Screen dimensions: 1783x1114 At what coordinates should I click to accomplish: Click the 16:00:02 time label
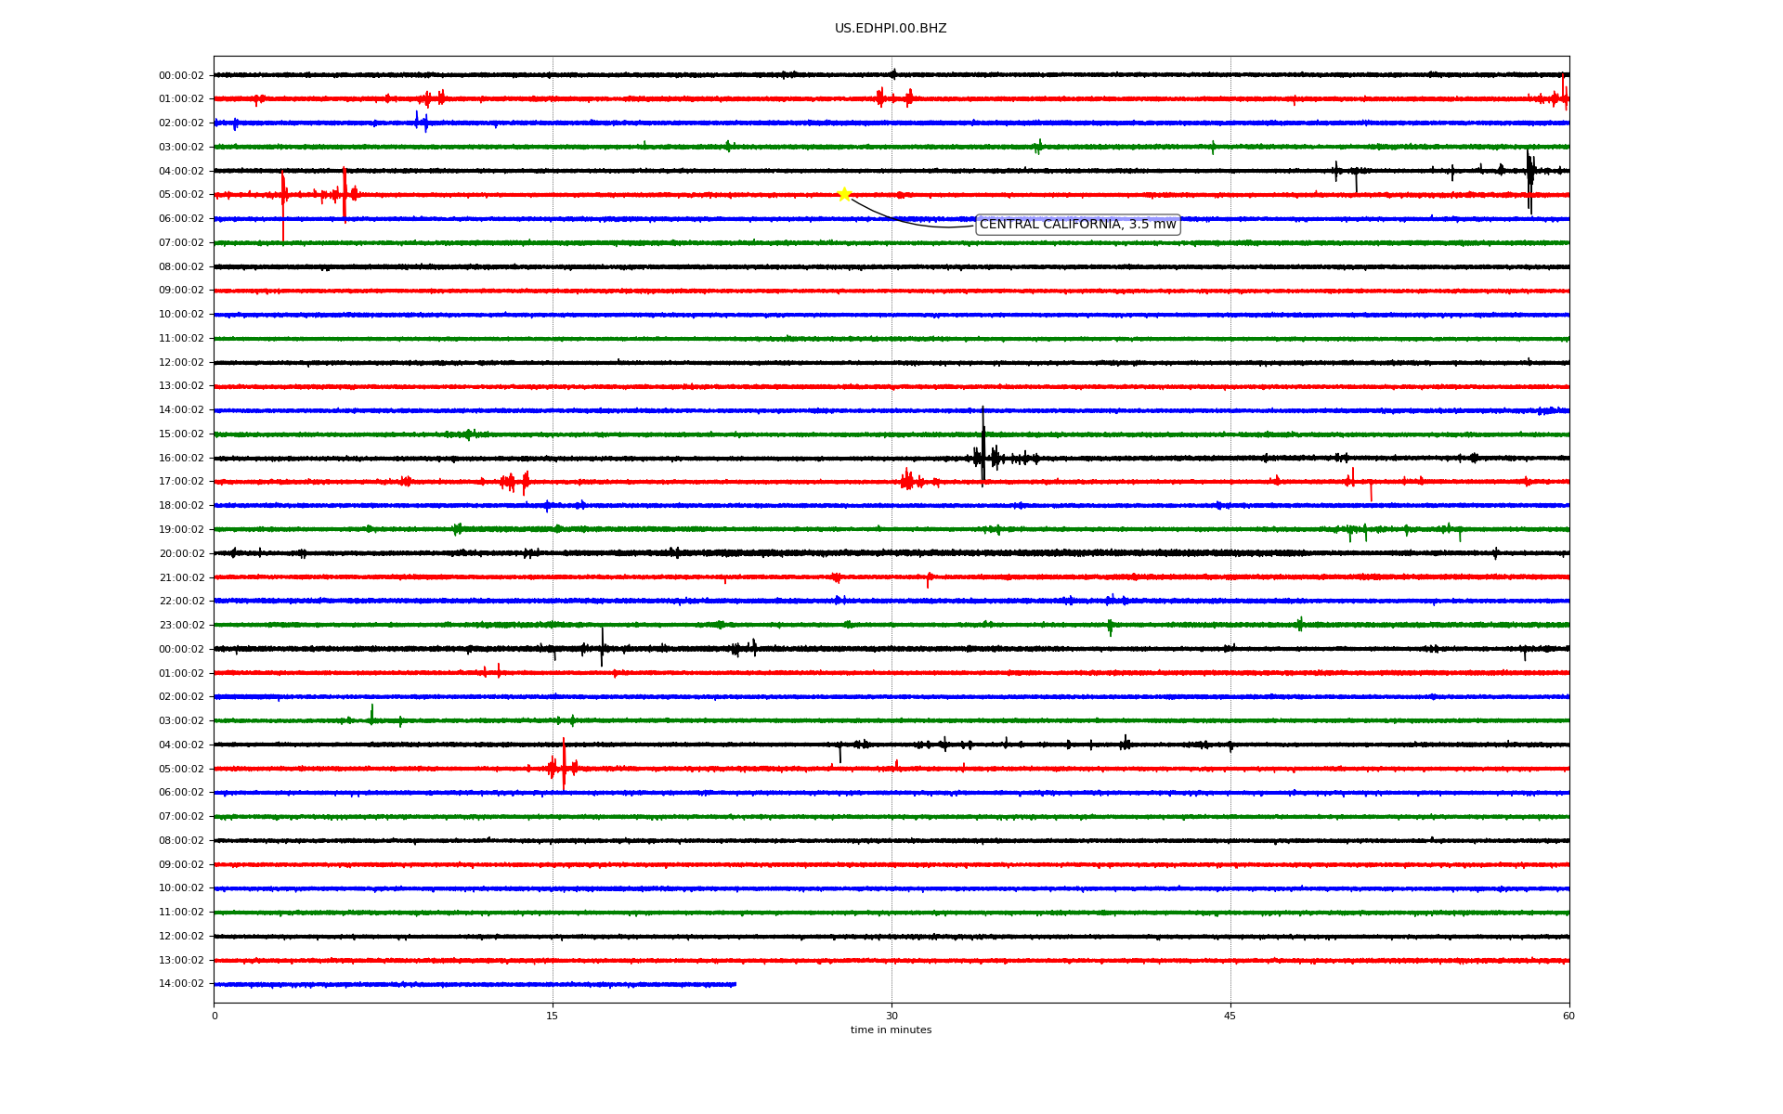coord(181,458)
